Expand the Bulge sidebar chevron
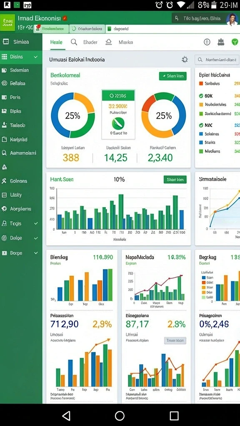 36,238
